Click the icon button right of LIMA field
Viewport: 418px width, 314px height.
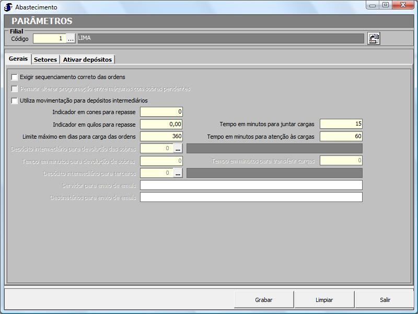tap(373, 38)
